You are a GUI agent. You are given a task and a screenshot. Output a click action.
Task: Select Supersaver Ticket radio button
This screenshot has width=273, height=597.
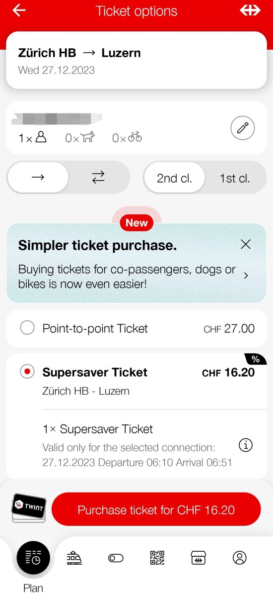tap(27, 372)
